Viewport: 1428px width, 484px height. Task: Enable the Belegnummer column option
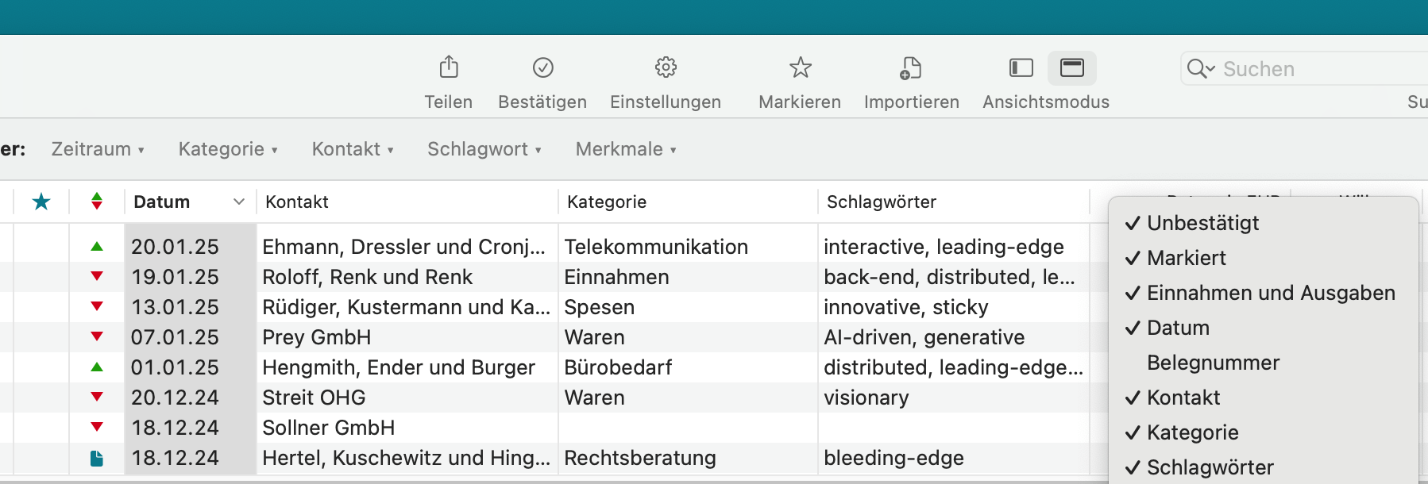[x=1213, y=363]
